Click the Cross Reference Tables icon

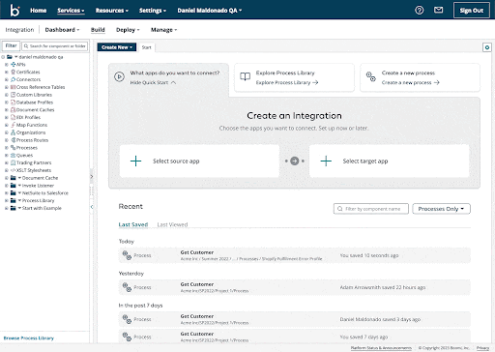(14, 87)
